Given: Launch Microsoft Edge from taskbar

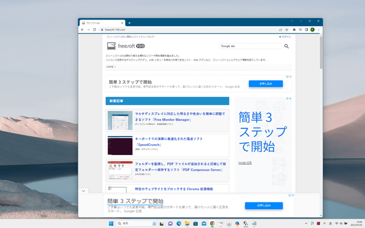Looking at the screenshot, I should pos(178,224).
